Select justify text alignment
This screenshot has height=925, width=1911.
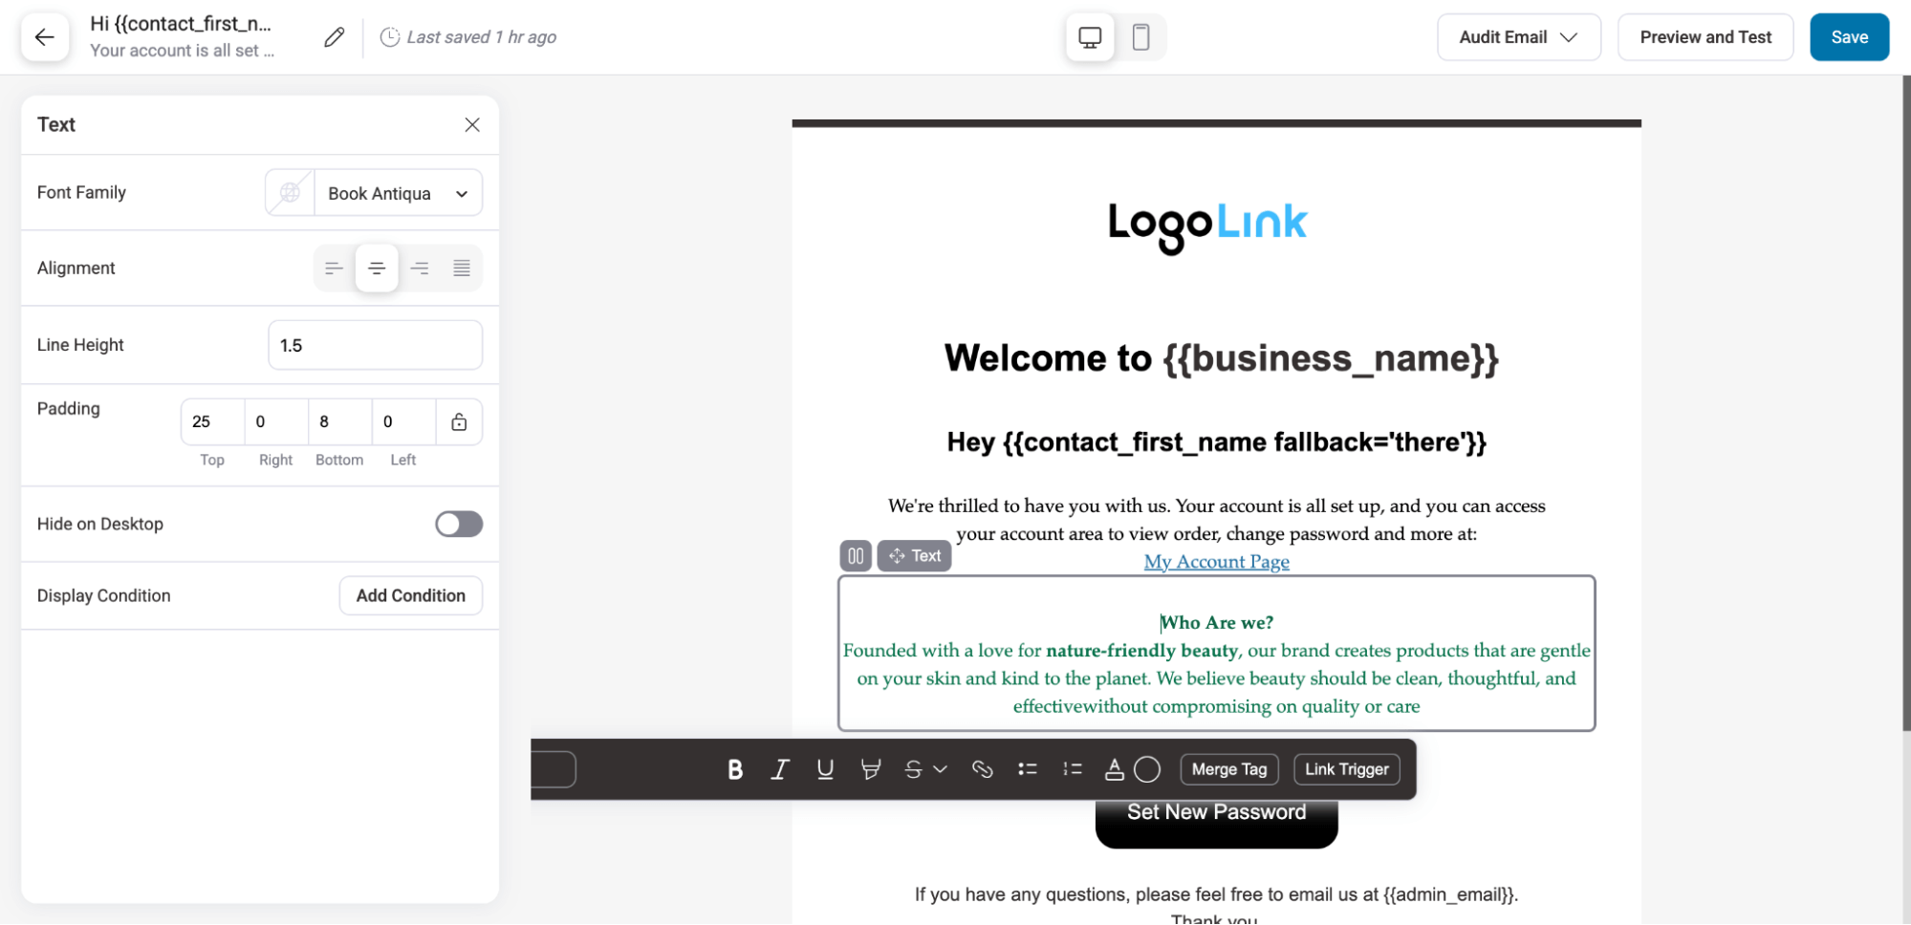(x=462, y=268)
